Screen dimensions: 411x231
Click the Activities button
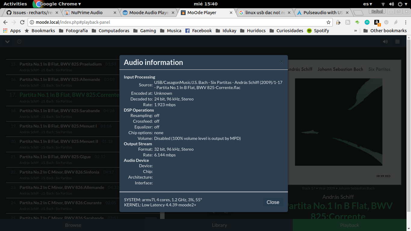(15, 4)
